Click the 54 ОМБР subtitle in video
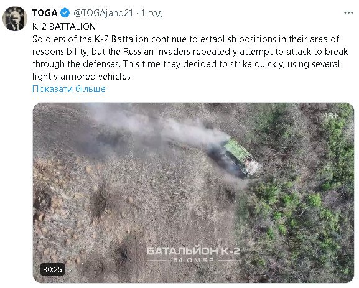Image resolution: width=359 pixels, height=288 pixels. pos(193,260)
